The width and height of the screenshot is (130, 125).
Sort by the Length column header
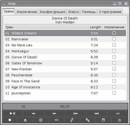point(96,27)
